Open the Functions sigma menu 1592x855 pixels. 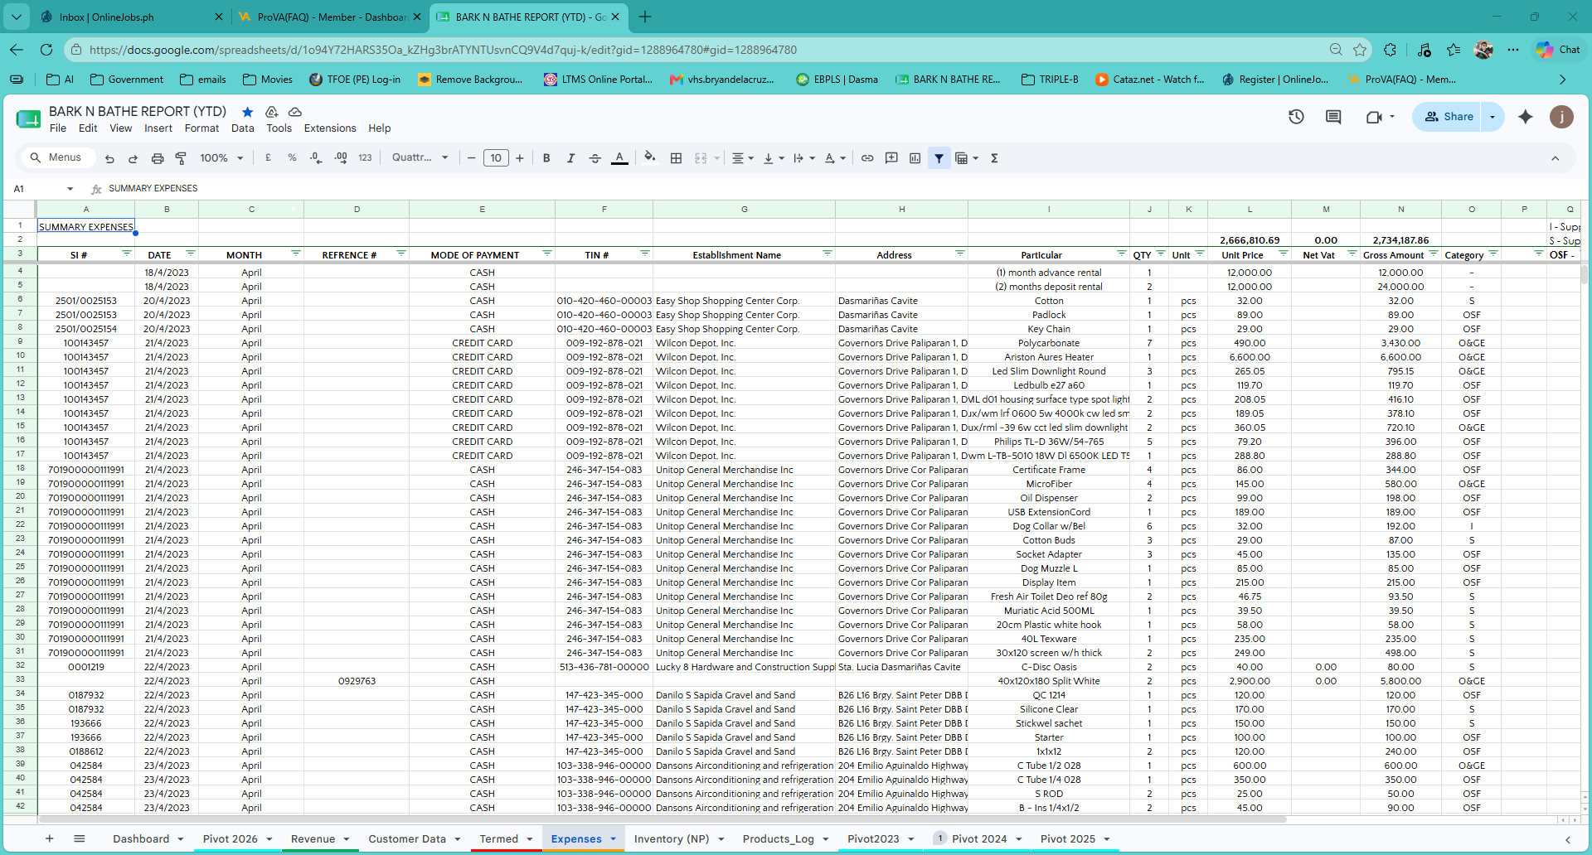coord(994,158)
